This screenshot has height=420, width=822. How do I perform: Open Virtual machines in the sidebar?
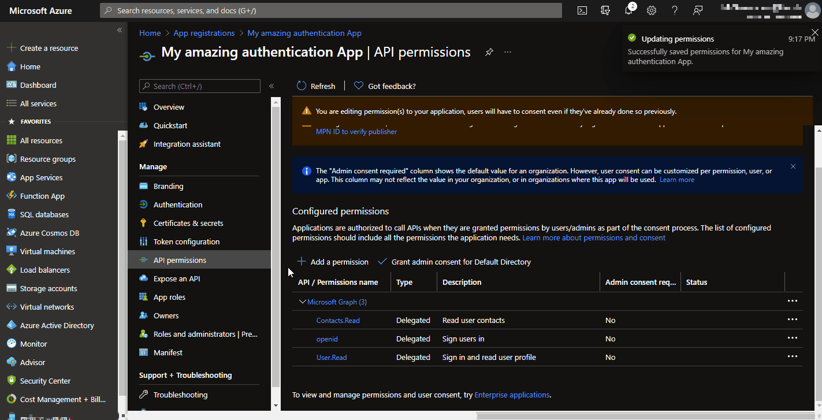(49, 251)
